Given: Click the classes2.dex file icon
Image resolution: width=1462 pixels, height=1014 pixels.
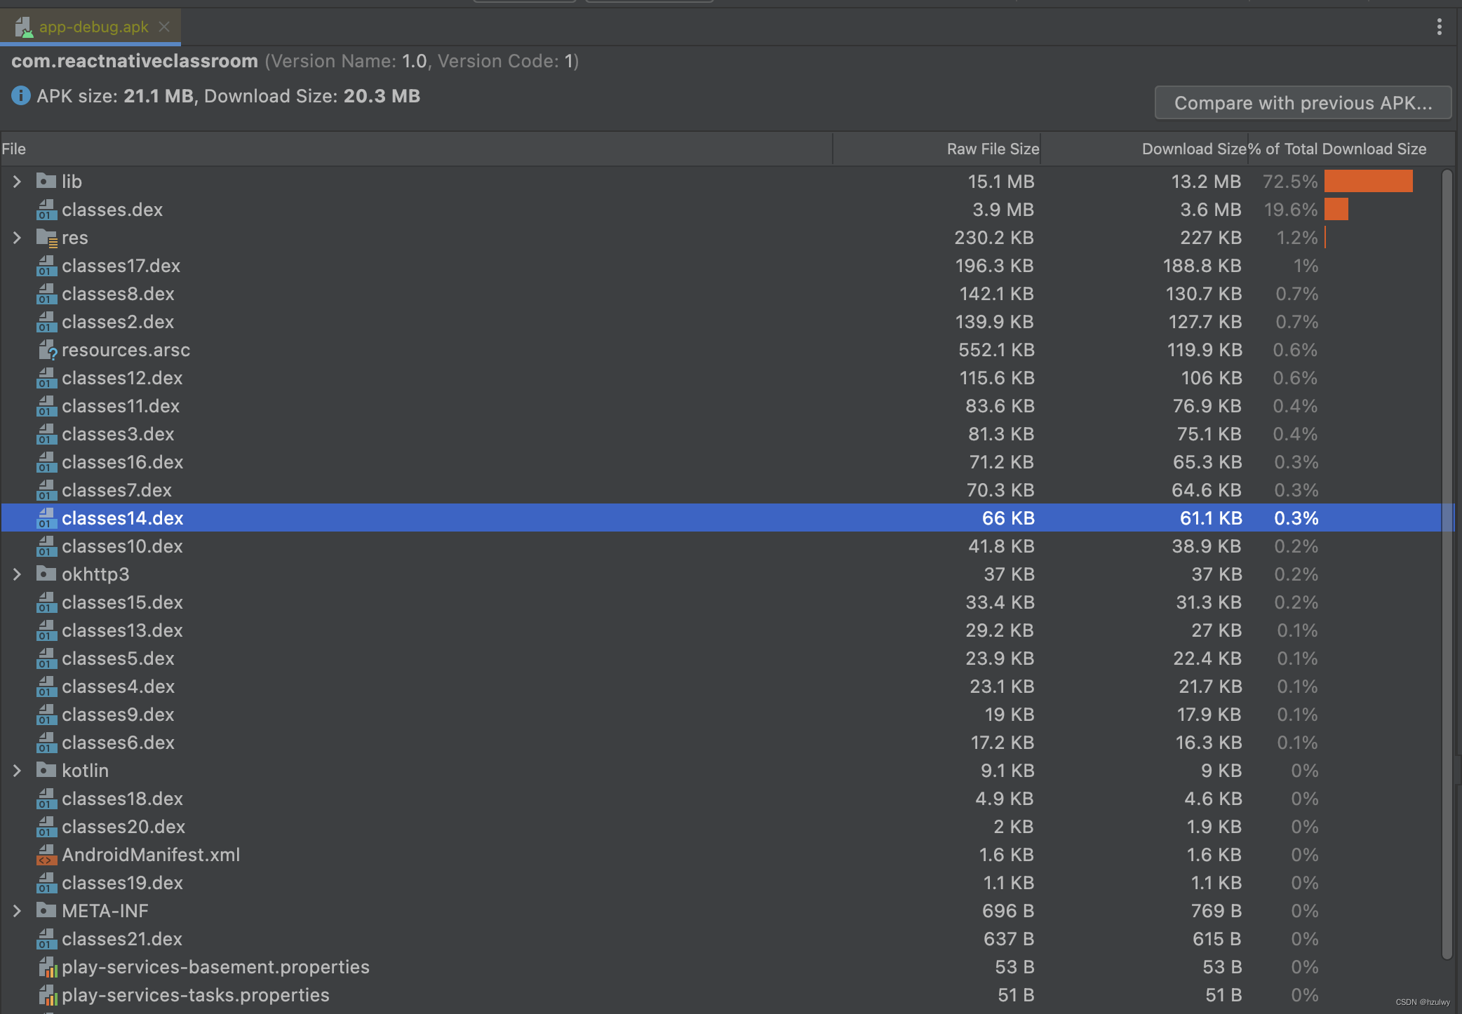Looking at the screenshot, I should pyautogui.click(x=46, y=321).
